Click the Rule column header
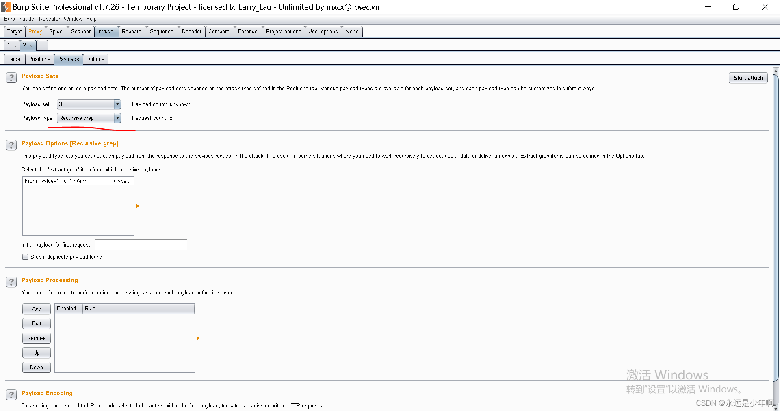 tap(139, 309)
